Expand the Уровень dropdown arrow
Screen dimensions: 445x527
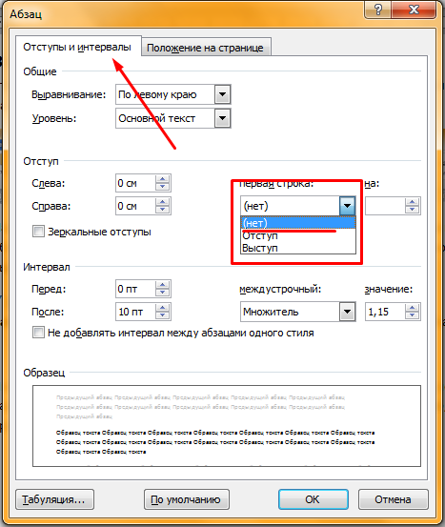(222, 118)
